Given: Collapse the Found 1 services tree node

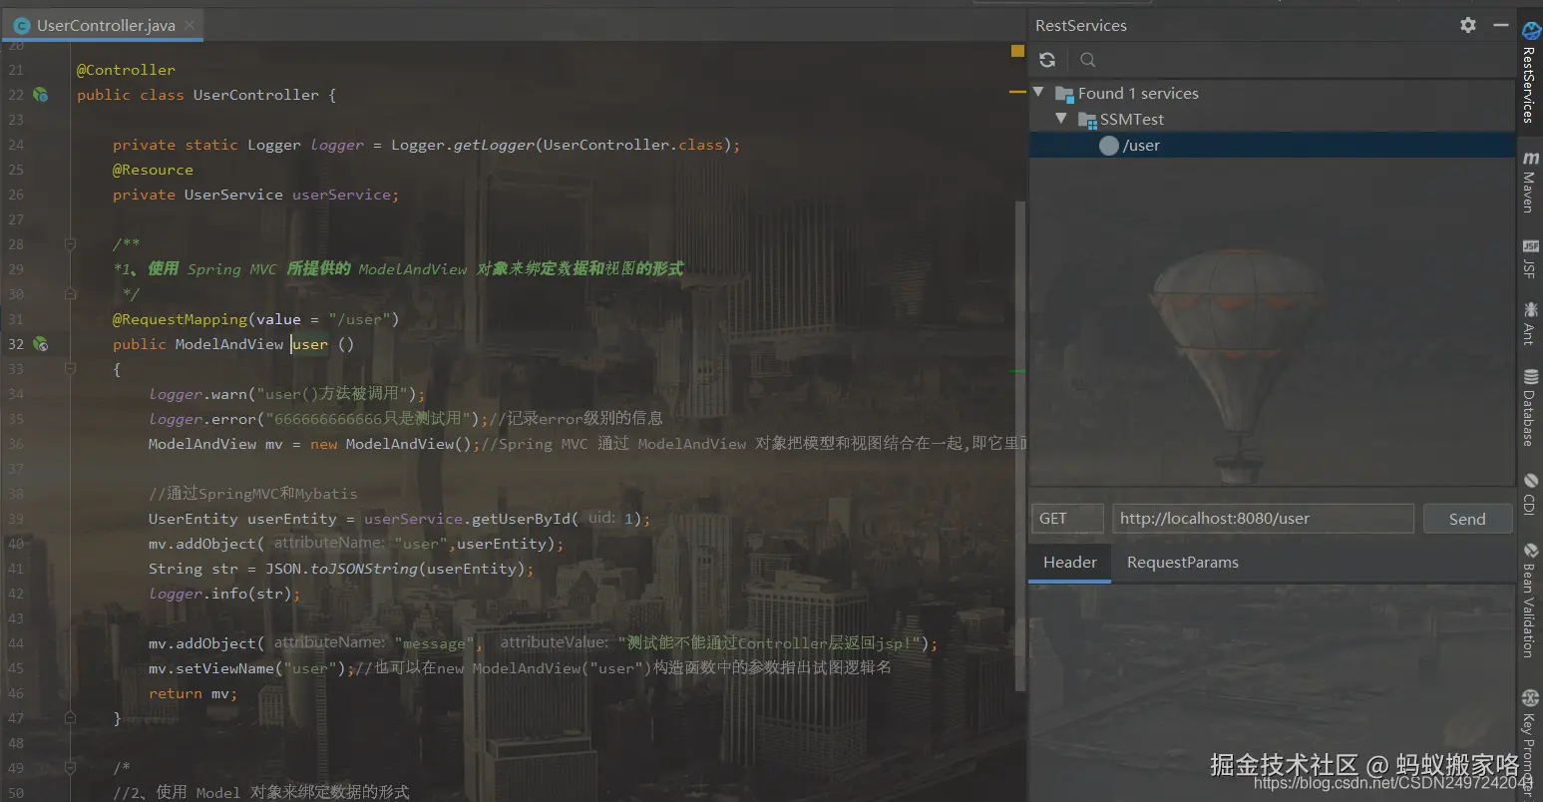Looking at the screenshot, I should [1038, 93].
